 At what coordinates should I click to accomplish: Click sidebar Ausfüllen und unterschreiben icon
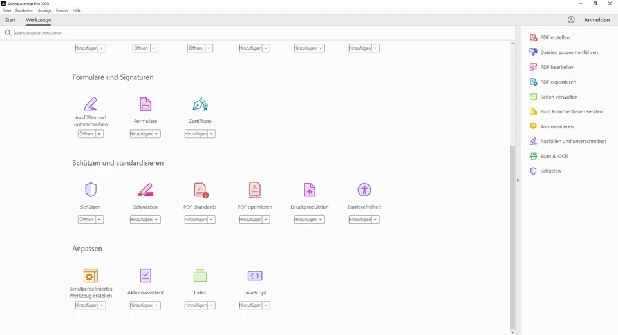[x=533, y=141]
